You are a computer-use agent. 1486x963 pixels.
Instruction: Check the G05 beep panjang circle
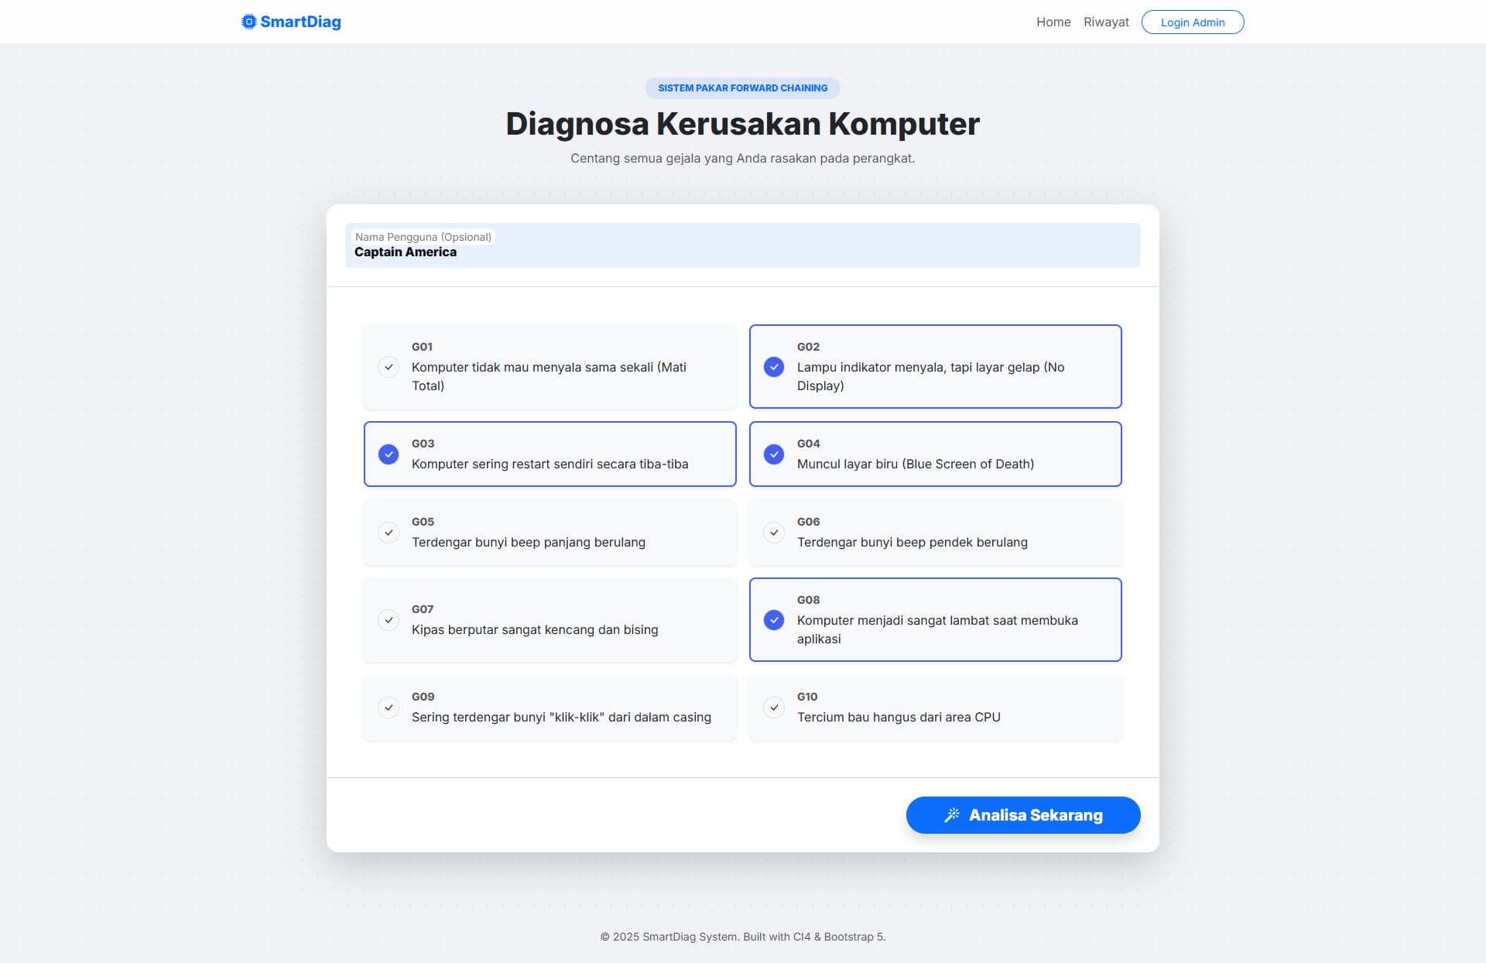(x=389, y=533)
